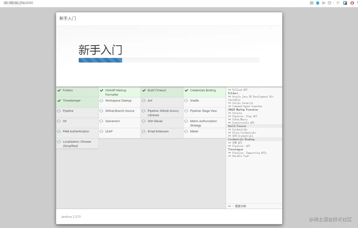Click '** Plain Credentials' in the install log
This screenshot has height=228, width=358.
point(242,133)
